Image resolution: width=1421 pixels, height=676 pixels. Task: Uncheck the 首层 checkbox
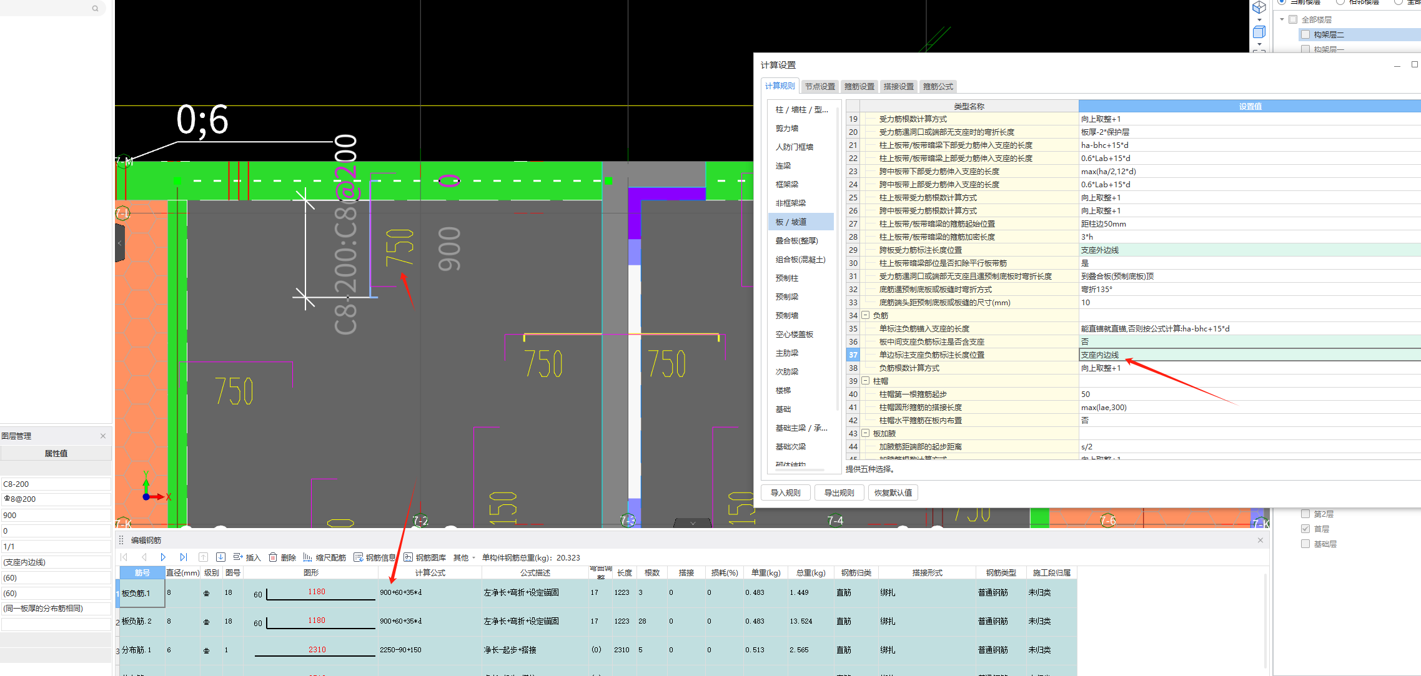(x=1305, y=529)
